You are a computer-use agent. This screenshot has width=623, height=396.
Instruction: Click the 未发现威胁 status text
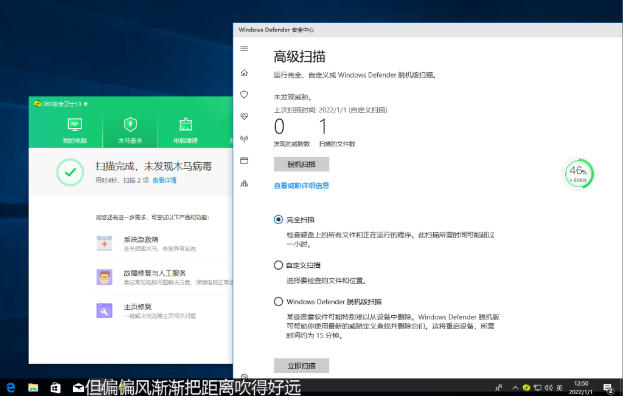click(293, 97)
